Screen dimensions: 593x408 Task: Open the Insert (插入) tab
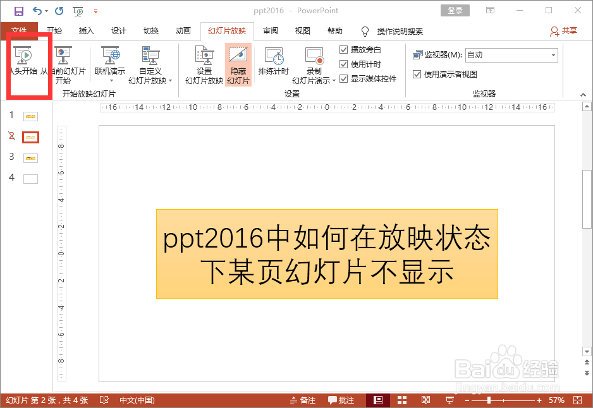(86, 31)
